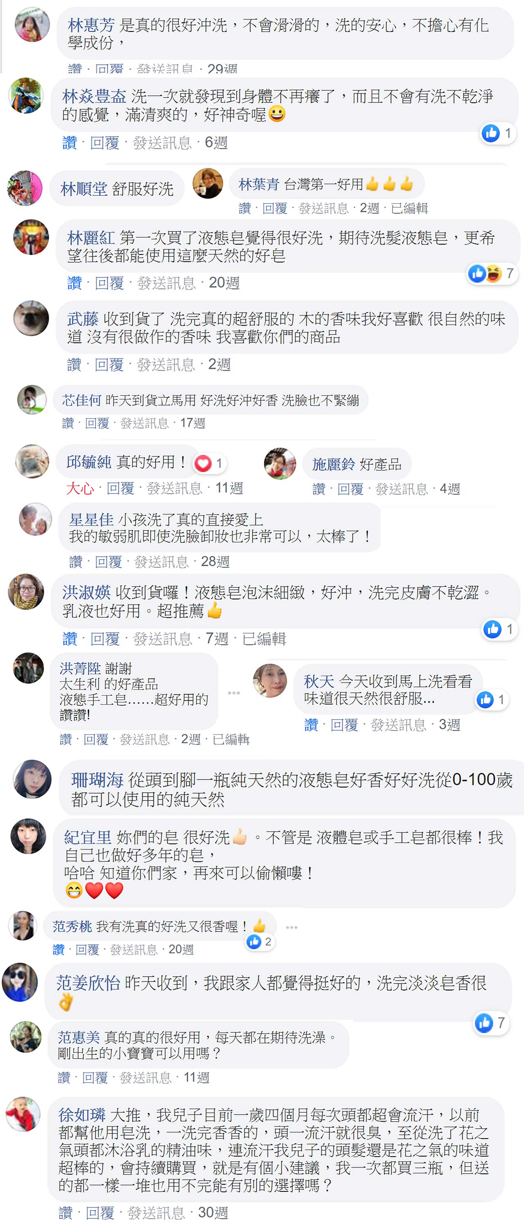Click the heart reaction icon on 邱毓純's comment

click(203, 463)
